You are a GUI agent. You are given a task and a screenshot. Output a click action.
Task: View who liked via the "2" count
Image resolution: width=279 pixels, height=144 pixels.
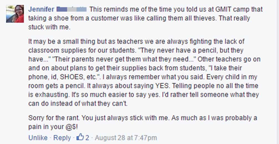[87, 138]
